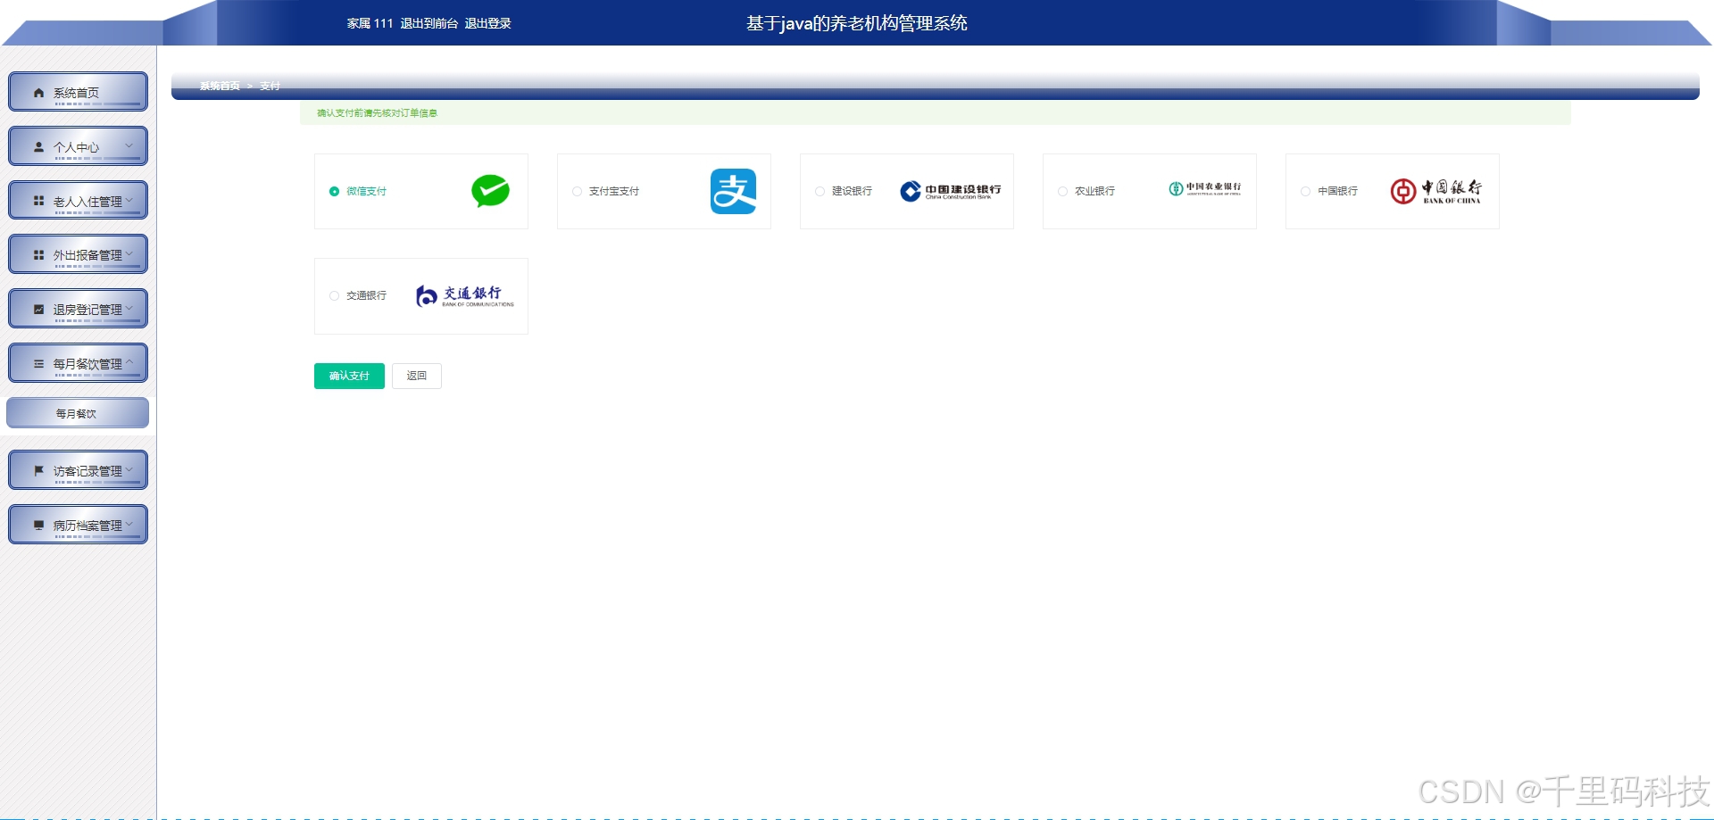Click the 基于java的养老机构管理系统 title
This screenshot has width=1714, height=820.
857,23
